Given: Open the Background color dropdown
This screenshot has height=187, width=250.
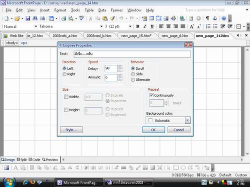Looking at the screenshot, I should click(x=187, y=120).
